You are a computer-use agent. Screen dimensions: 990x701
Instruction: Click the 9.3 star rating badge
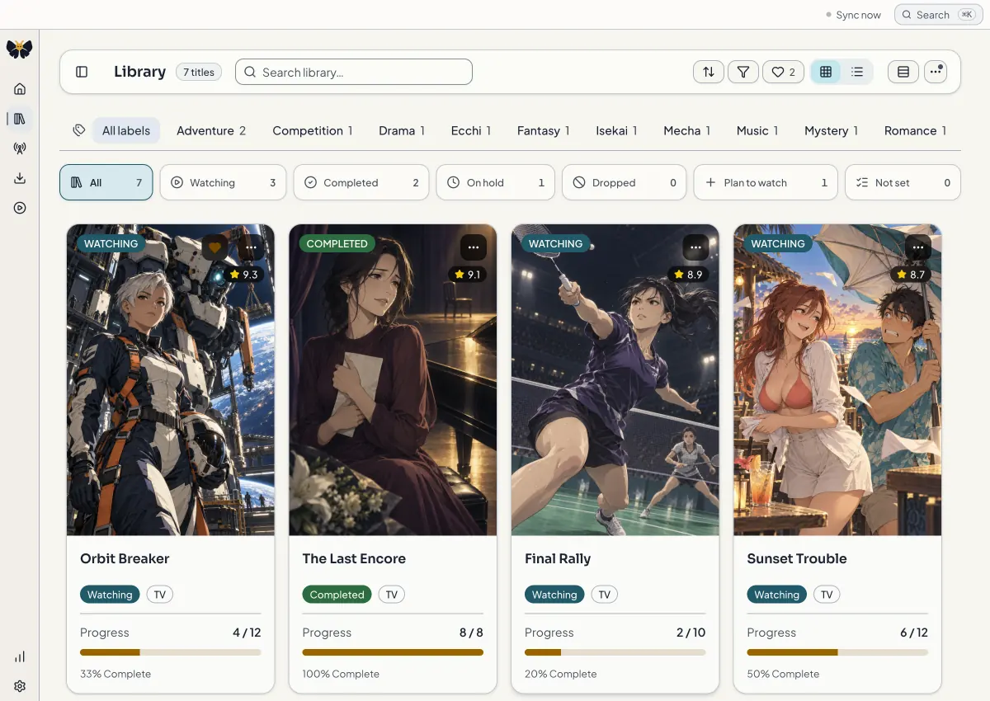(244, 275)
